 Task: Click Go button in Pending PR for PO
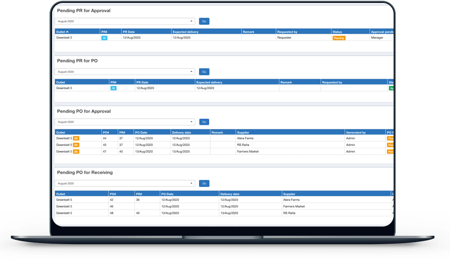[x=204, y=72]
